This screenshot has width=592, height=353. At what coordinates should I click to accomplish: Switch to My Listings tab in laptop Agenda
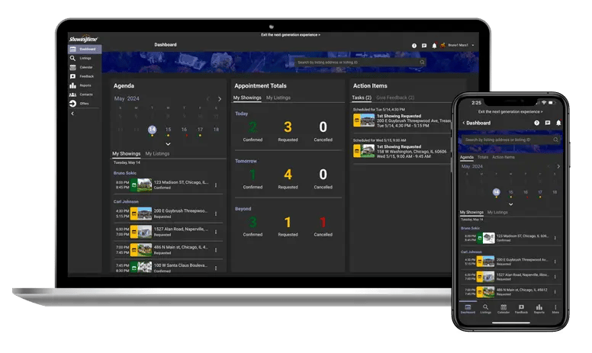(x=157, y=153)
